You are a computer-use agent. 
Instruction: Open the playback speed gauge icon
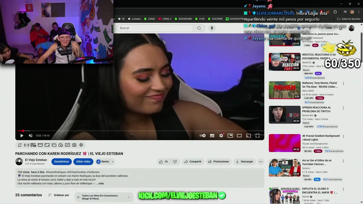[x=61, y=145]
